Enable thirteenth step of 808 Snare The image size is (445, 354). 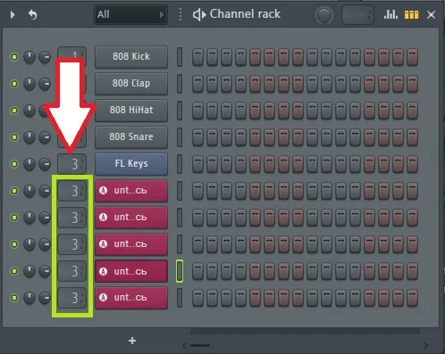click(370, 137)
